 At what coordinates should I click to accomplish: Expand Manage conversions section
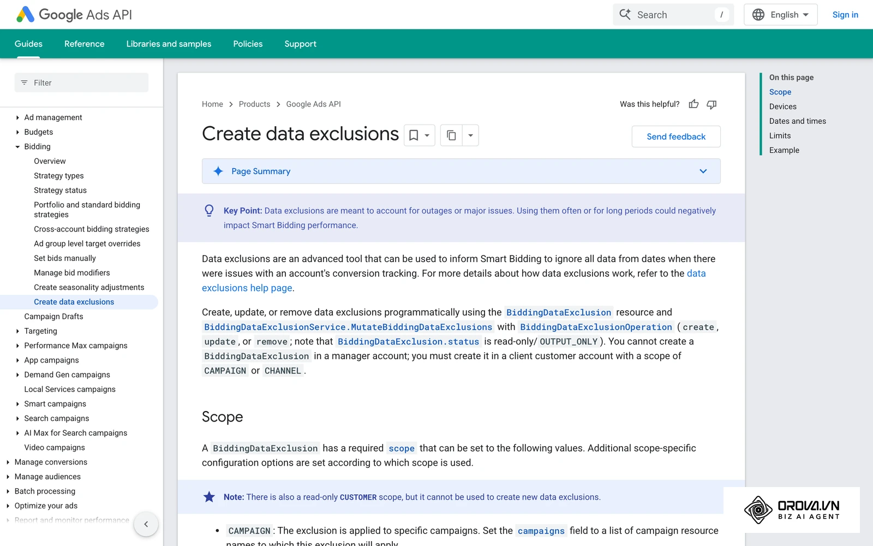click(8, 462)
